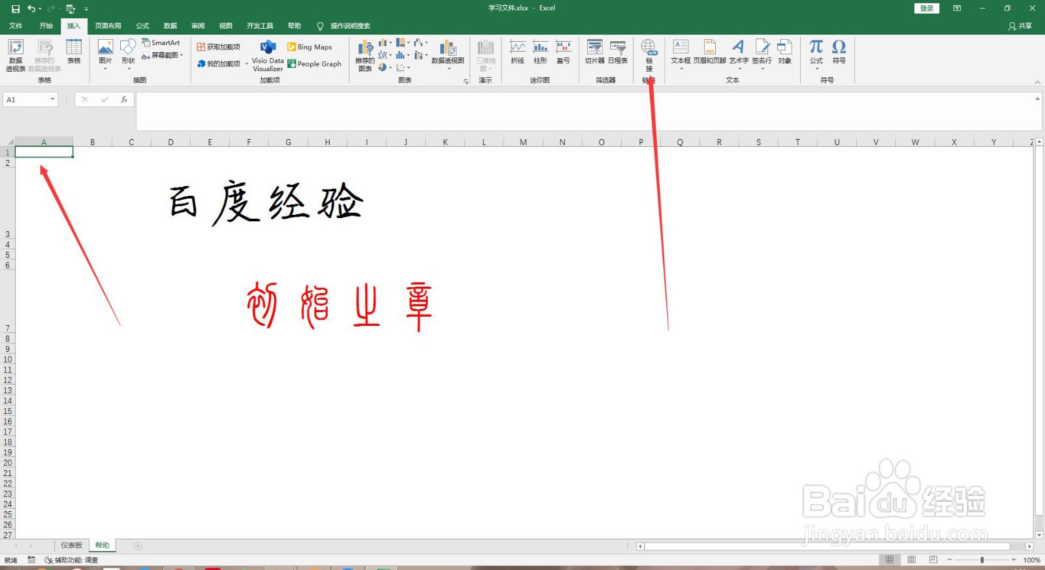Image resolution: width=1045 pixels, height=570 pixels.
Task: Insert a Win/Loss sparkline (盈亏)
Action: [x=563, y=52]
